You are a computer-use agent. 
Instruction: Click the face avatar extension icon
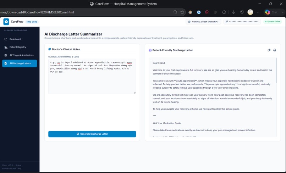point(190,12)
